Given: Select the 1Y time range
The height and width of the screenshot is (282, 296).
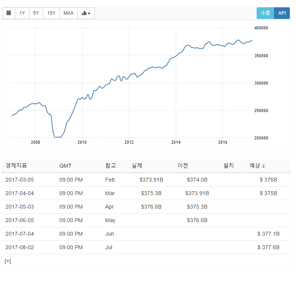Looking at the screenshot, I should pyautogui.click(x=22, y=13).
